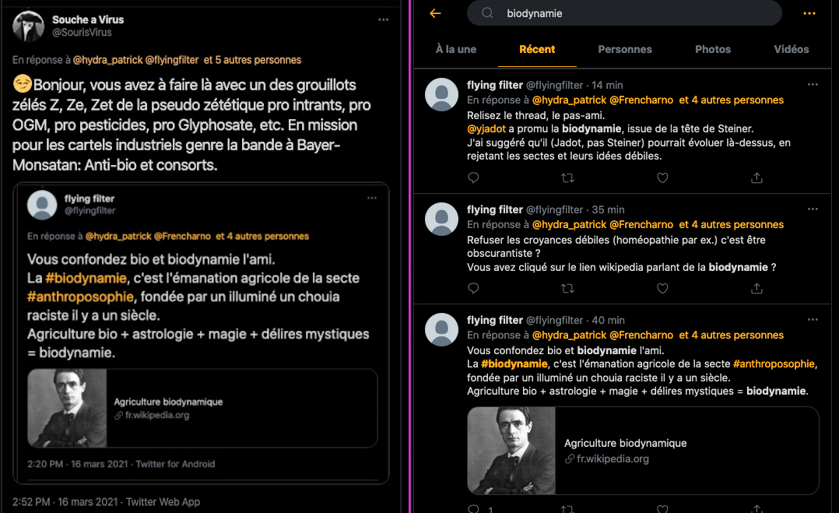Switch to the Photos tab
Screen dimensions: 839x513
713,49
